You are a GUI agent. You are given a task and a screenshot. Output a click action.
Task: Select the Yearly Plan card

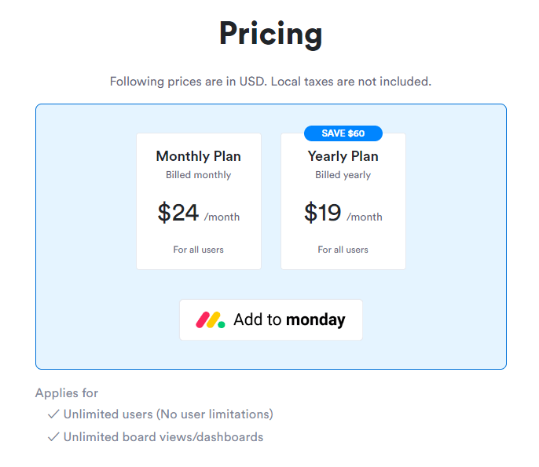tap(343, 201)
